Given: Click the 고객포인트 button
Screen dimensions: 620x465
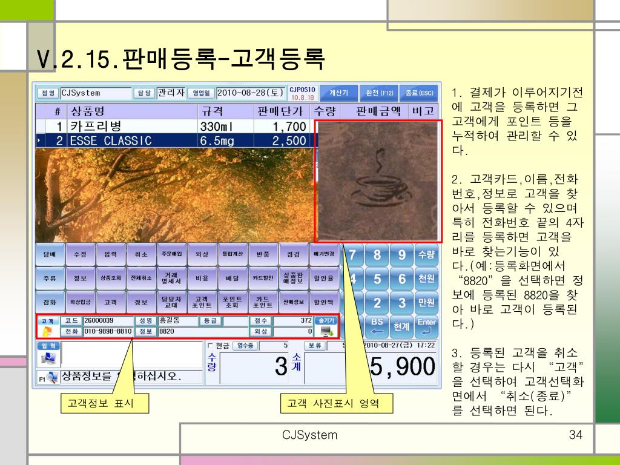Looking at the screenshot, I should pyautogui.click(x=202, y=303).
